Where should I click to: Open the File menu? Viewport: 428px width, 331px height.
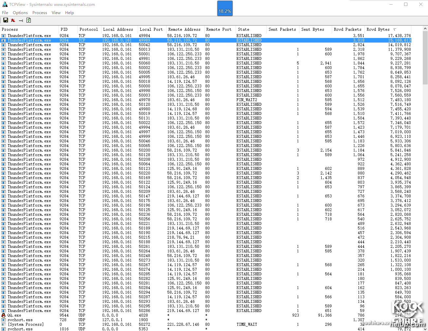point(5,12)
